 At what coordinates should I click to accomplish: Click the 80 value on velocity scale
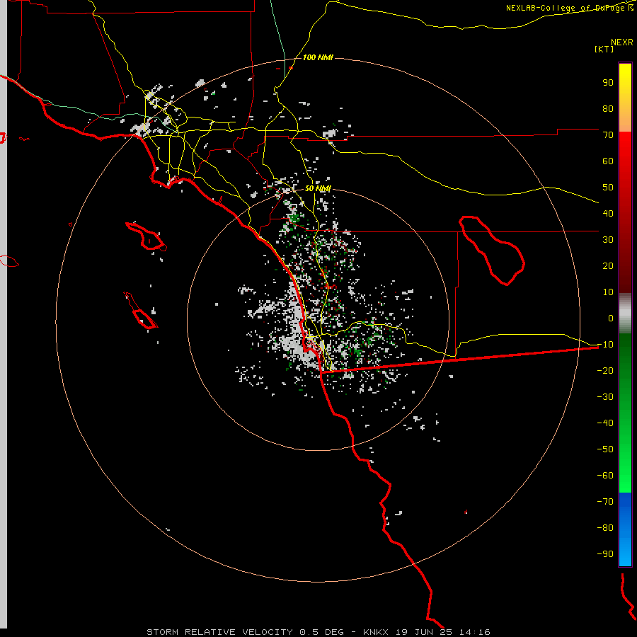[608, 108]
